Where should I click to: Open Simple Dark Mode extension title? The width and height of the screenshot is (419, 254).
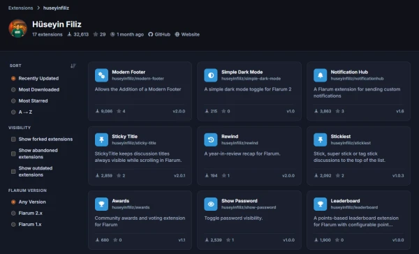click(x=242, y=72)
